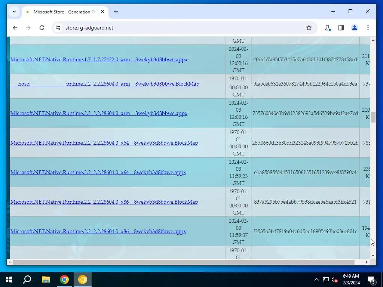Open the notification center icon

(371, 280)
